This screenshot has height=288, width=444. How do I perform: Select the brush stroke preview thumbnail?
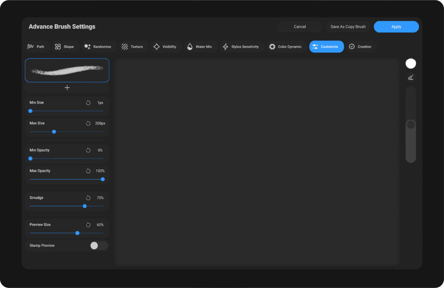click(67, 70)
